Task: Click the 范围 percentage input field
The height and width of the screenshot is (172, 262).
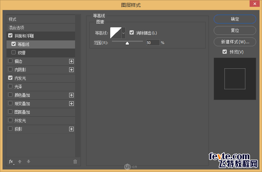Action: pyautogui.click(x=153, y=43)
